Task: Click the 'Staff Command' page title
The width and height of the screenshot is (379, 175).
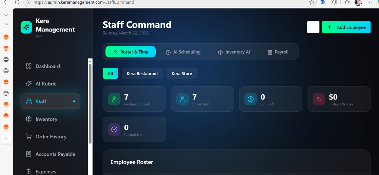Action: (x=137, y=25)
